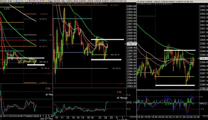This screenshot has height=120, width=208.
Task: Click the STO indicator label
Action: 129,102
